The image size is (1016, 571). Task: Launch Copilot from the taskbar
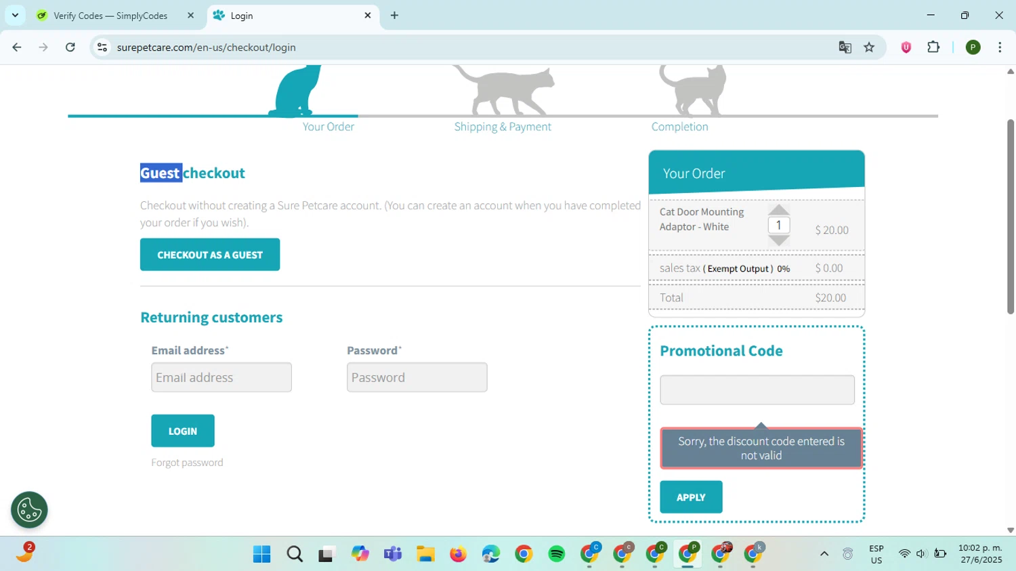360,554
